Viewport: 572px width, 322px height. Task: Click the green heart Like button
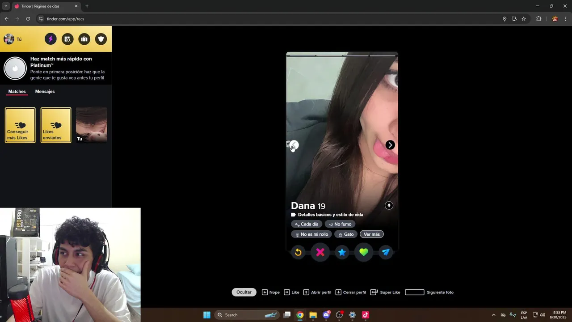[364, 252]
